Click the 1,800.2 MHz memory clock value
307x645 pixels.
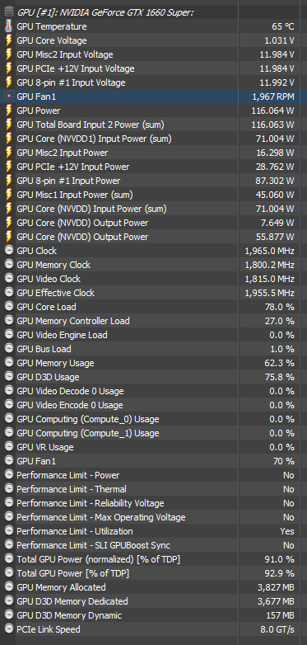tap(270, 265)
